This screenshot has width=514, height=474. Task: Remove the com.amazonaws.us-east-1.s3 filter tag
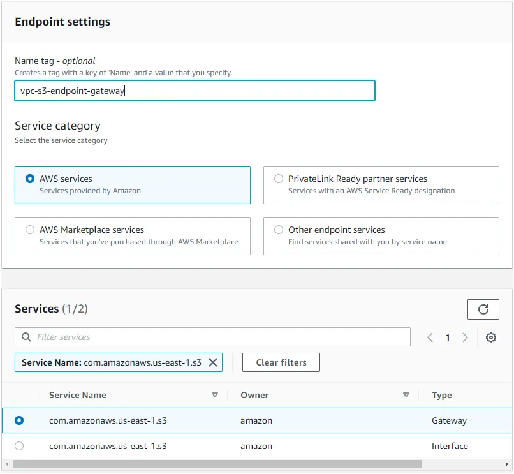[x=213, y=362]
